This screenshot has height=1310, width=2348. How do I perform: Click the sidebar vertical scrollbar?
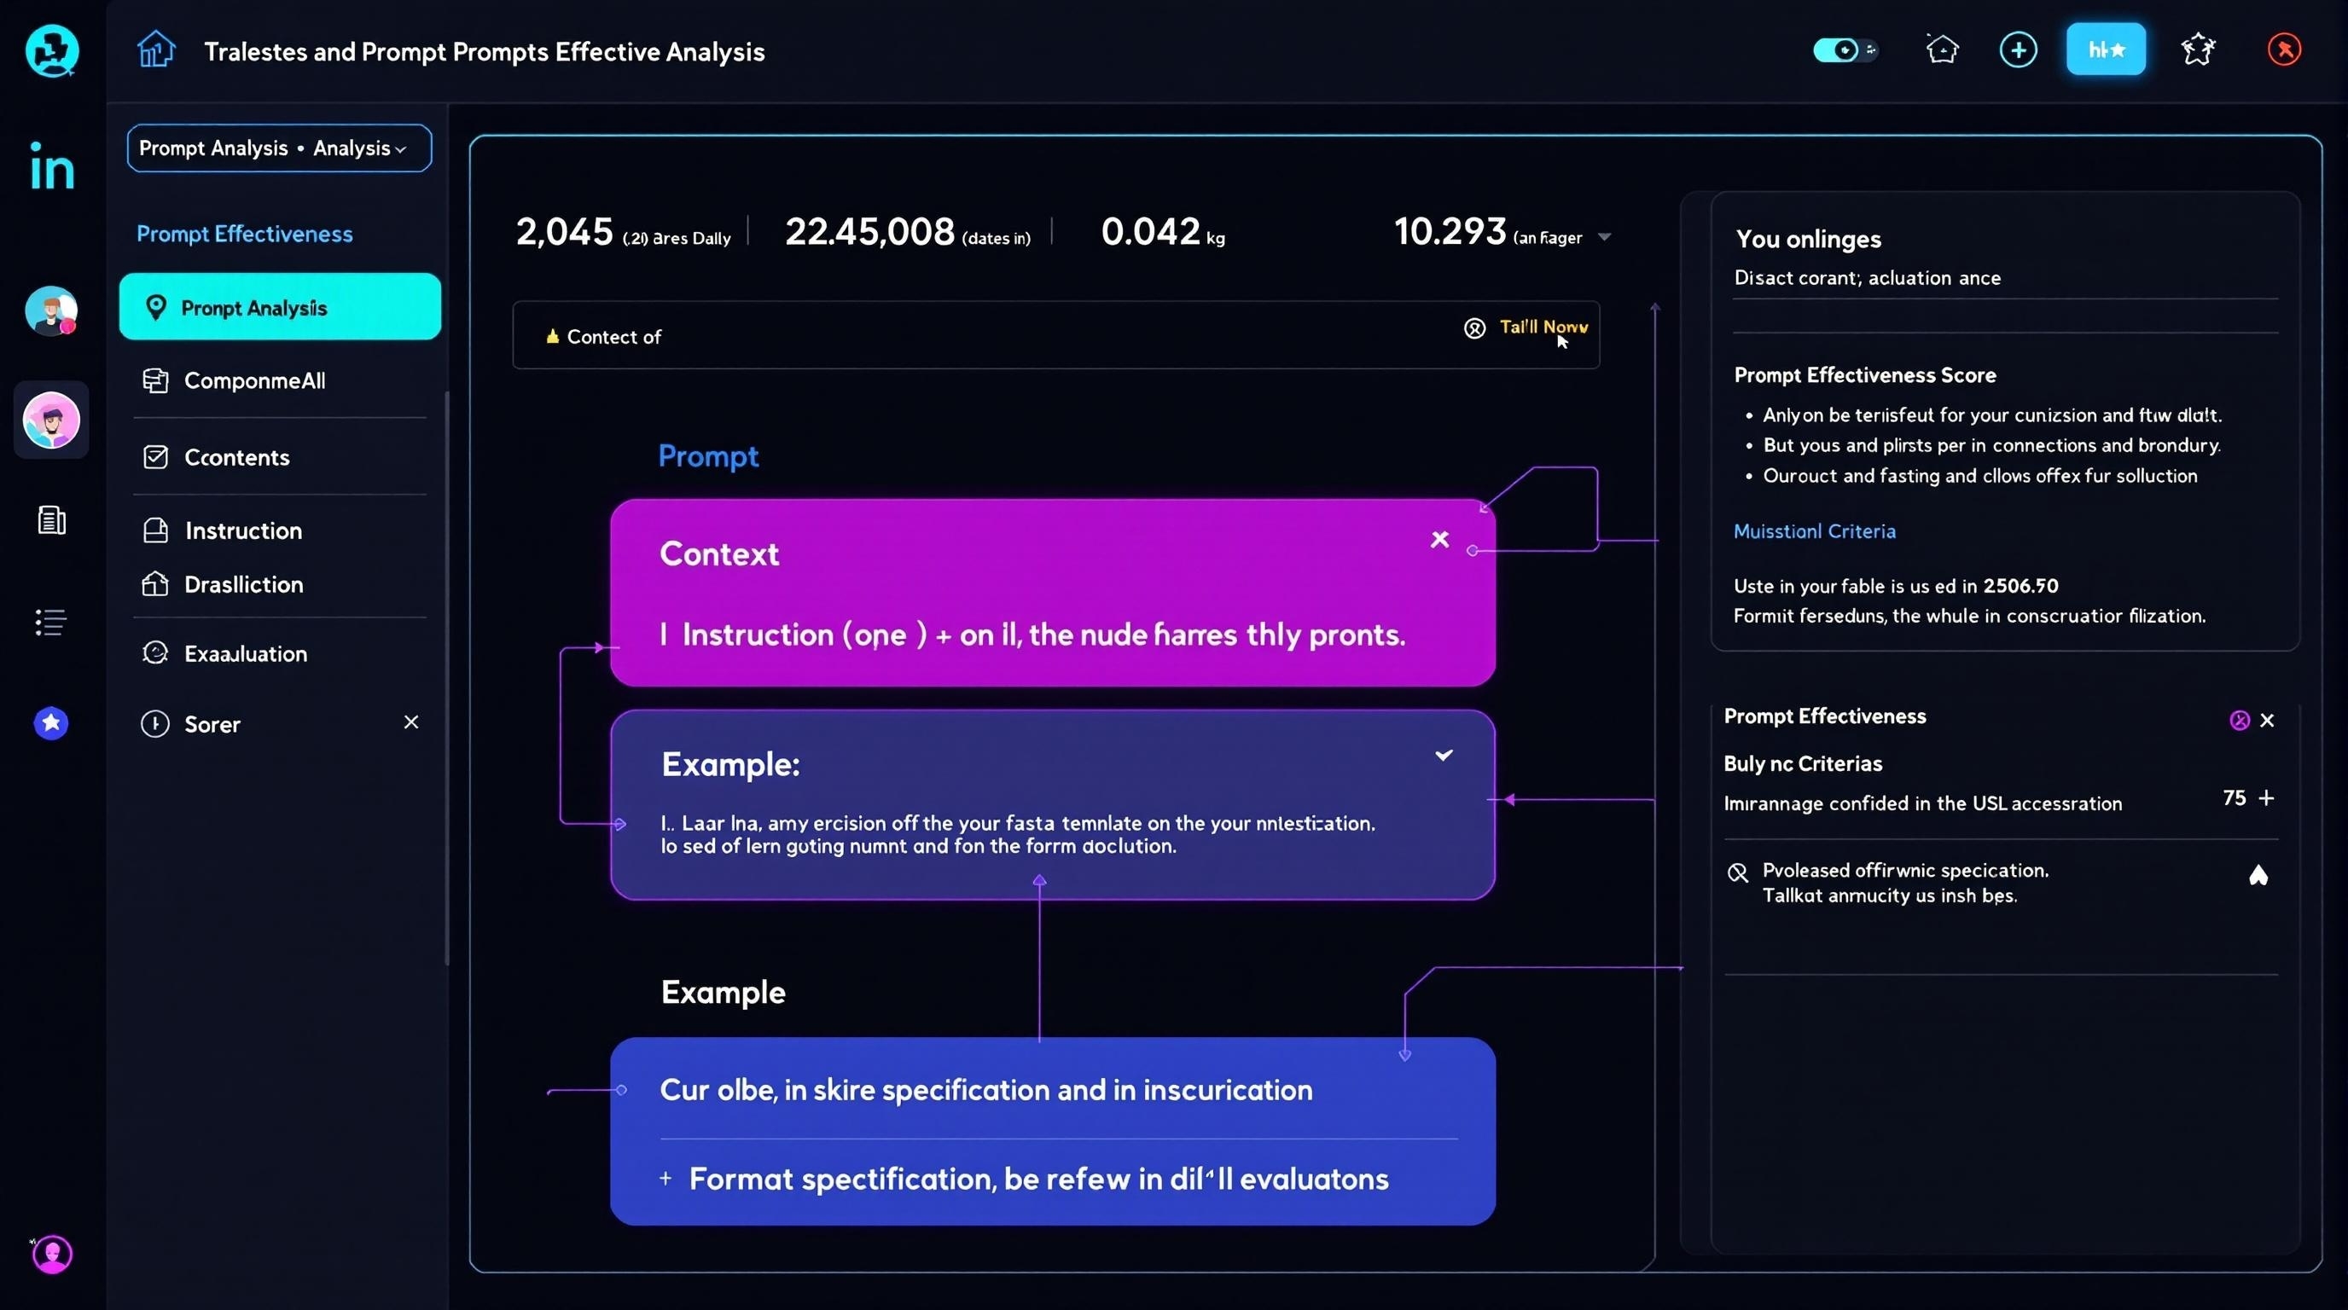coord(446,678)
